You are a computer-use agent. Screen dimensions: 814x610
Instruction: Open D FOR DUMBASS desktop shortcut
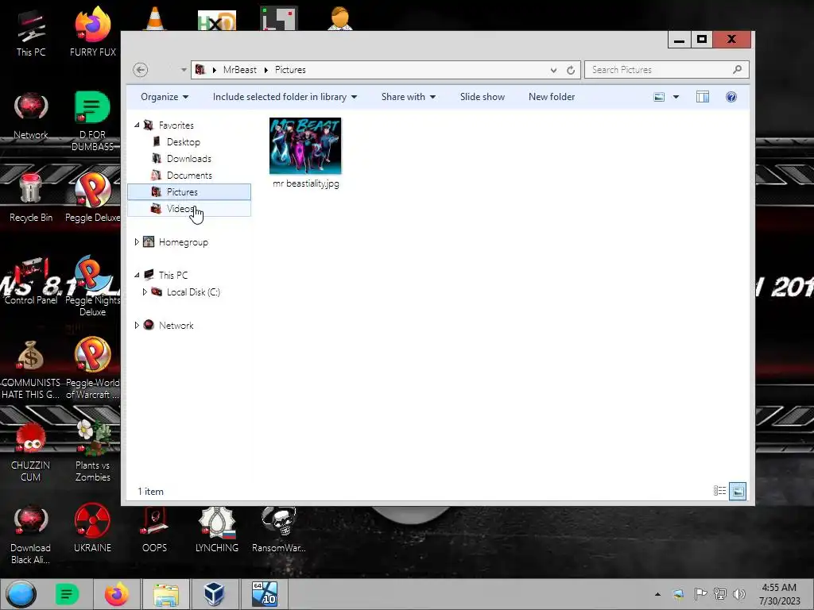click(92, 121)
